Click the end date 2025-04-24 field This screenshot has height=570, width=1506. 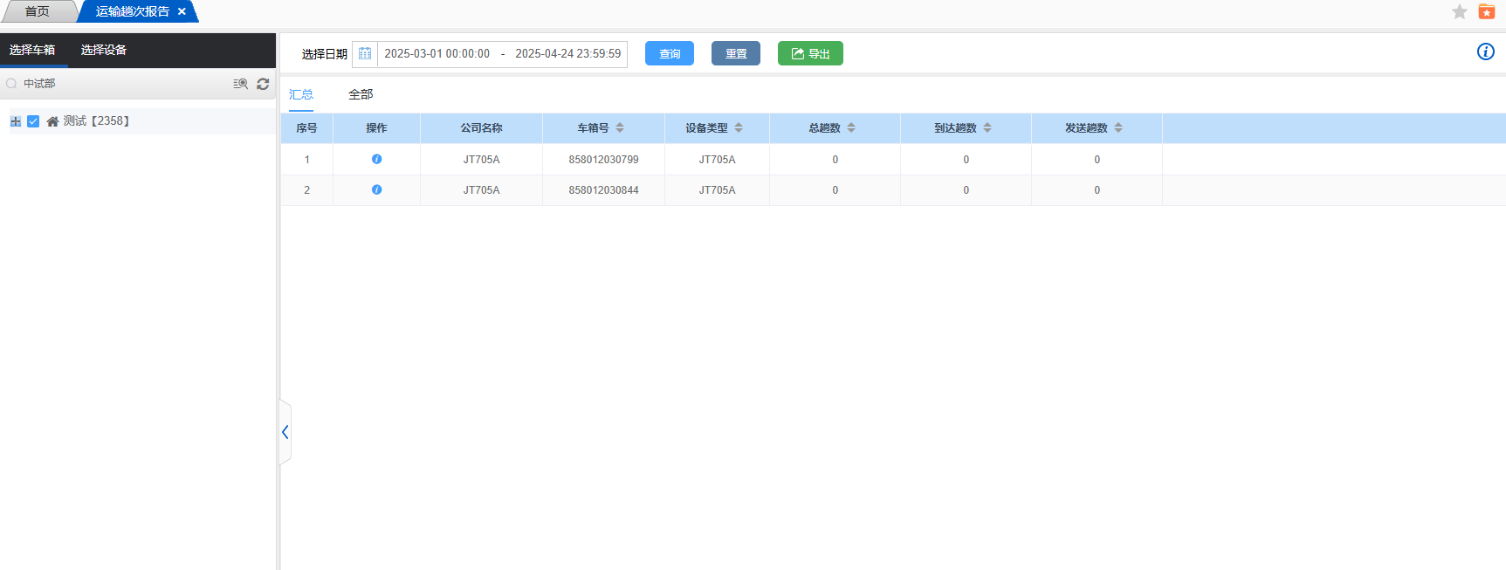tap(568, 53)
